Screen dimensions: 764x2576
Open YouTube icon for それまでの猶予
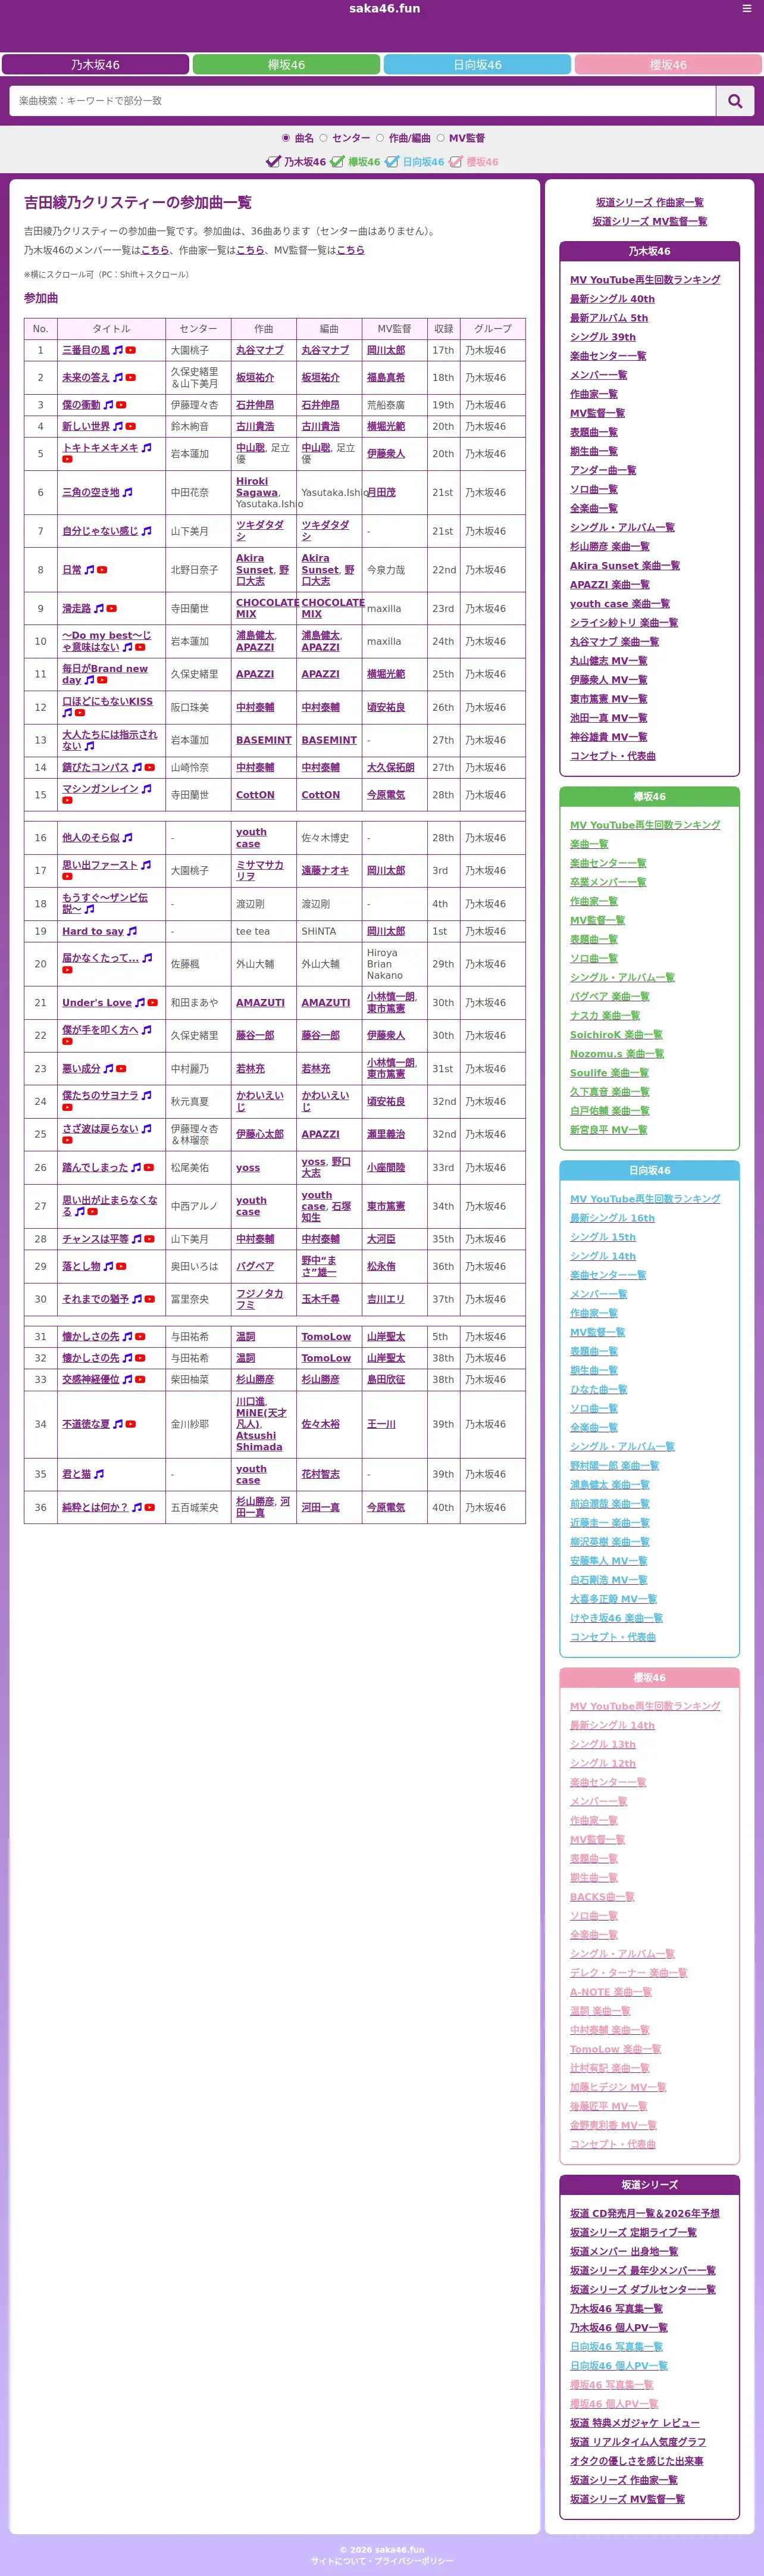coord(150,1299)
